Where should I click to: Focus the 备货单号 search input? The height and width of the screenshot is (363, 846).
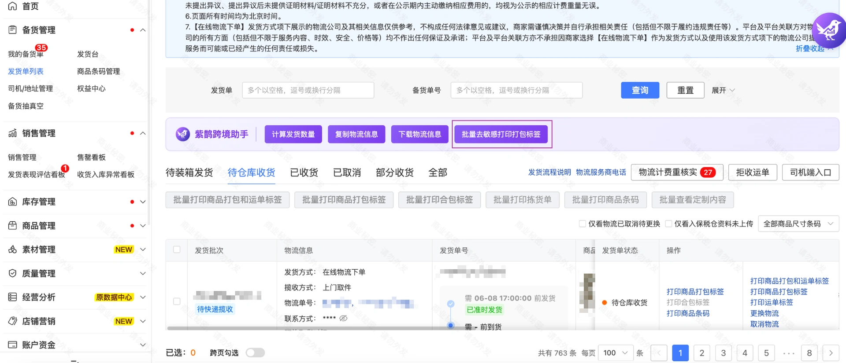click(516, 90)
